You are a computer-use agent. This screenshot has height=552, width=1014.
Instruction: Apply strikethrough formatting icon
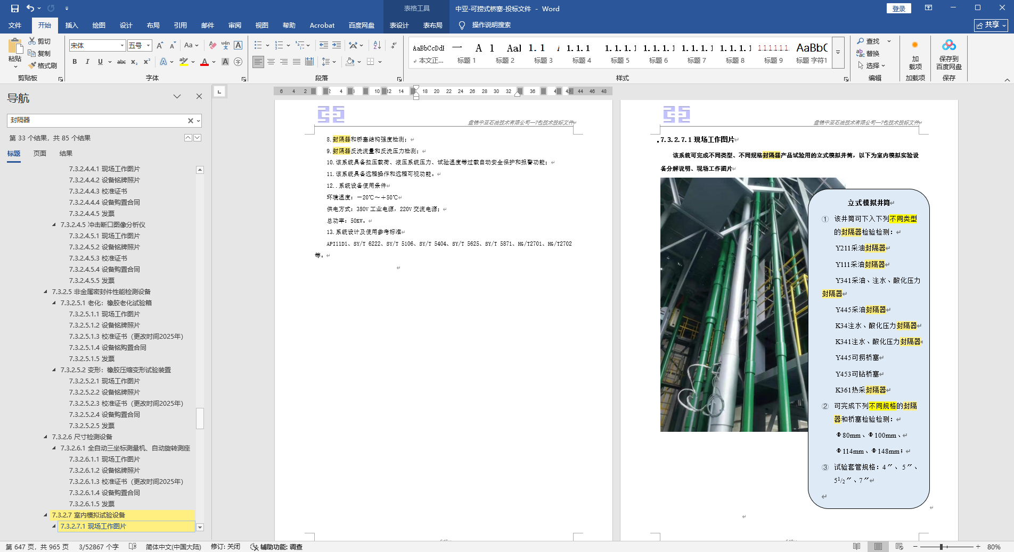point(121,62)
